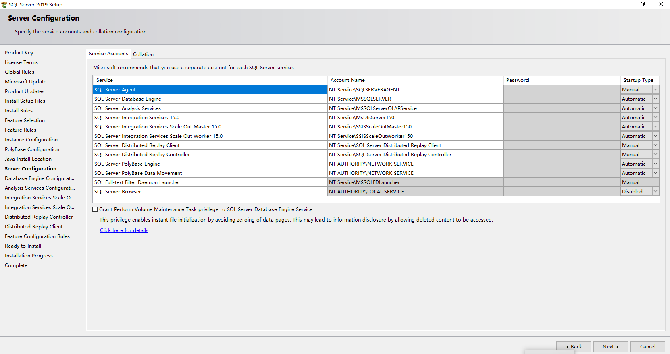This screenshot has height=354, width=670.
Task: Enable Grant Perform Volume Maintenance Task checkbox
Action: (x=95, y=209)
